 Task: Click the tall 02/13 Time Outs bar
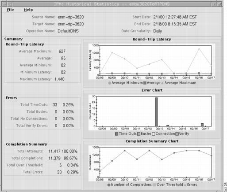156,112
